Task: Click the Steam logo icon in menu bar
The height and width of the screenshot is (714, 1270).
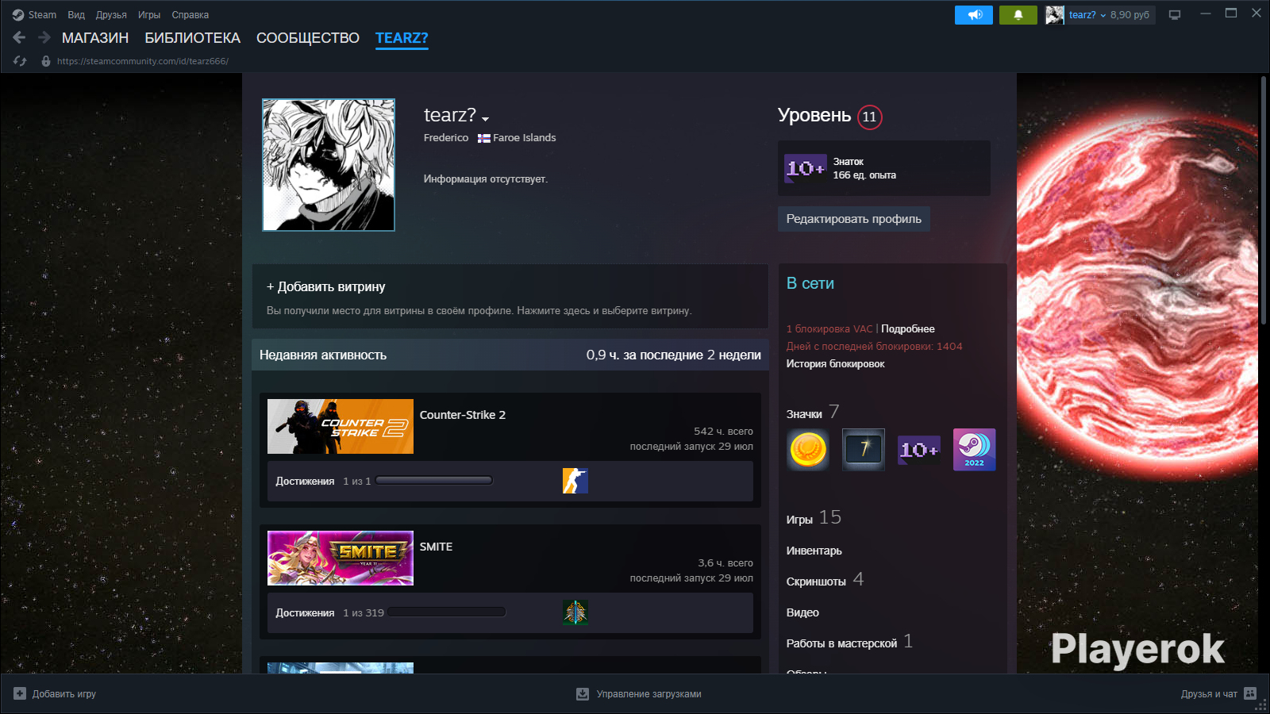Action: coord(18,15)
